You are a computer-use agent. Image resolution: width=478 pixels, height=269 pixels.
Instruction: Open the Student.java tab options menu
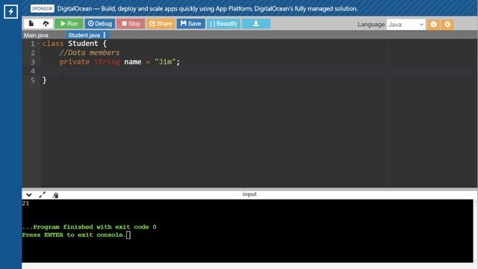pyautogui.click(x=105, y=35)
